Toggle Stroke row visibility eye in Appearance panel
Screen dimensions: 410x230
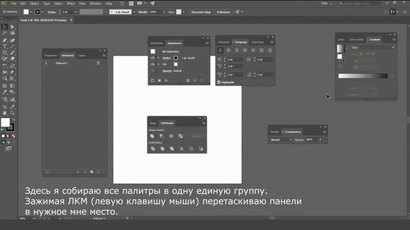152,58
